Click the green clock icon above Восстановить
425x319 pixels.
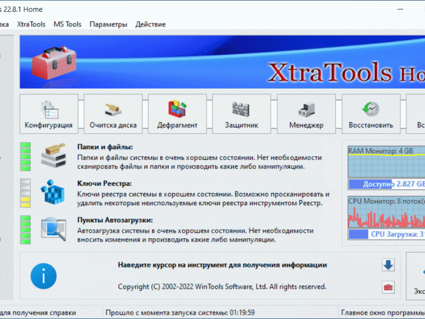[x=370, y=109]
